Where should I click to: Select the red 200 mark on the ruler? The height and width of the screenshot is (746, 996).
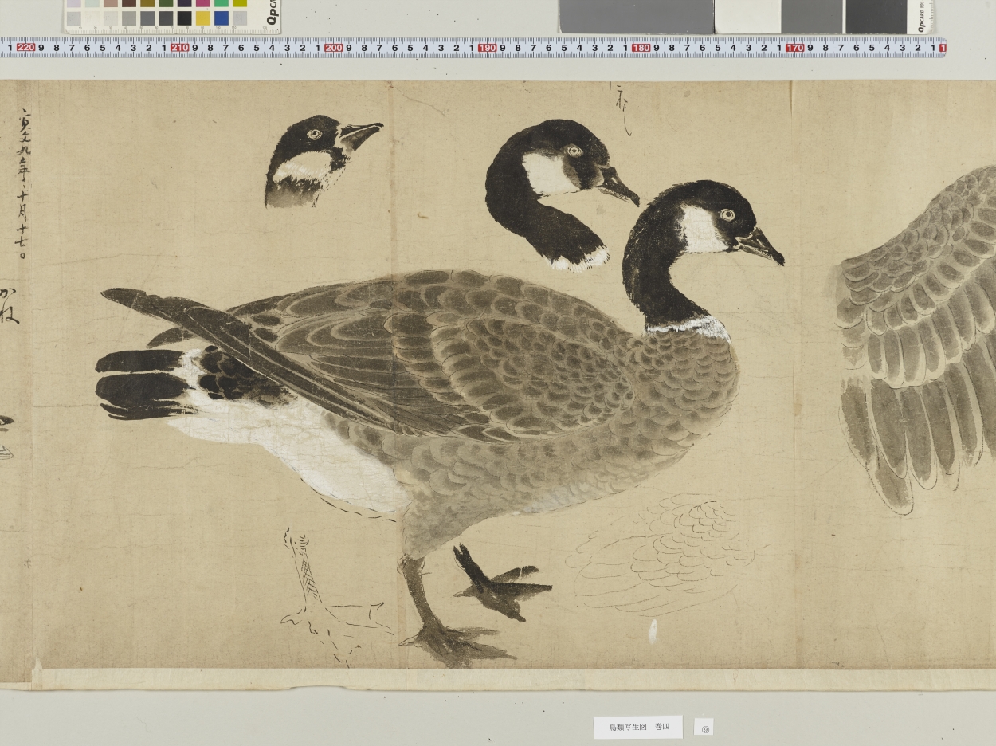coord(333,48)
